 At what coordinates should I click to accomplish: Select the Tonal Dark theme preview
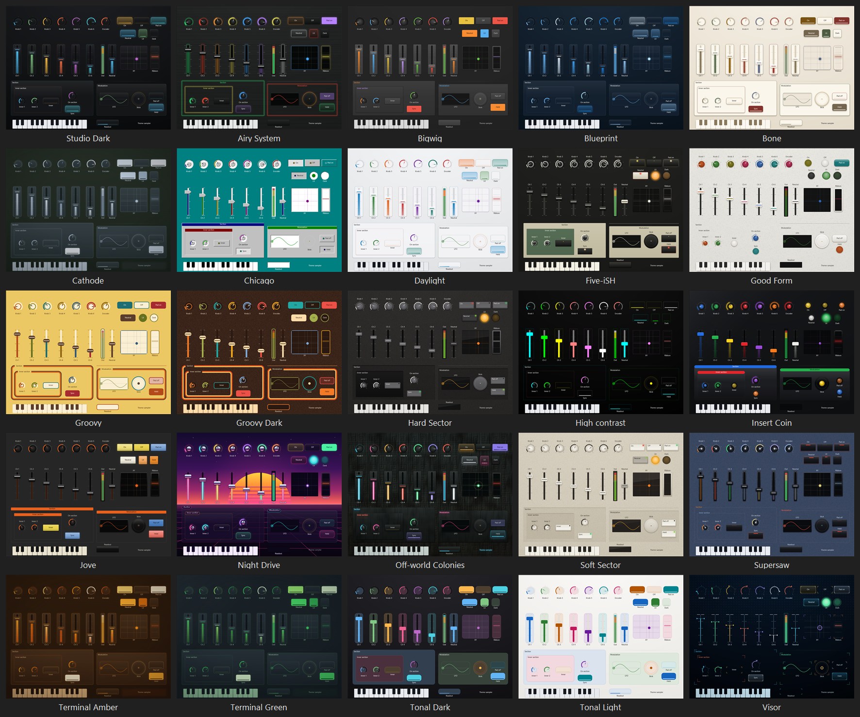click(x=430, y=637)
